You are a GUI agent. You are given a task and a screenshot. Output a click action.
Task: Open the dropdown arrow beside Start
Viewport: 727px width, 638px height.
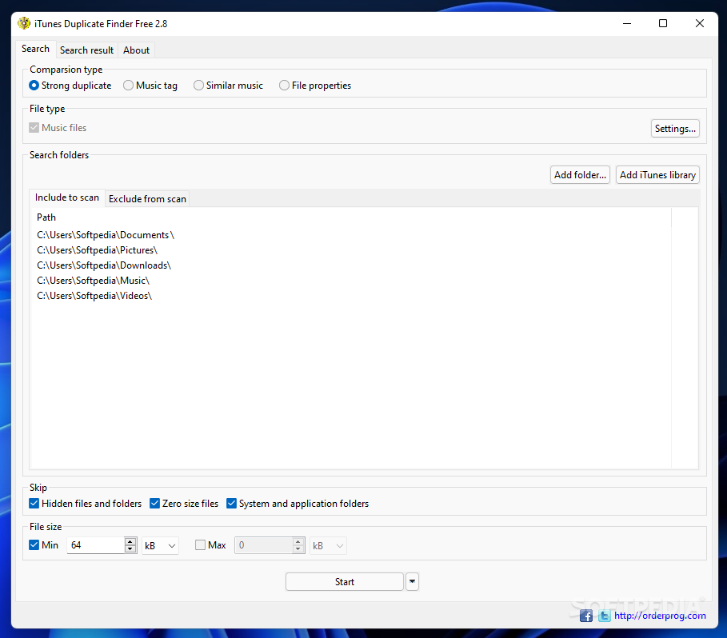click(x=412, y=581)
